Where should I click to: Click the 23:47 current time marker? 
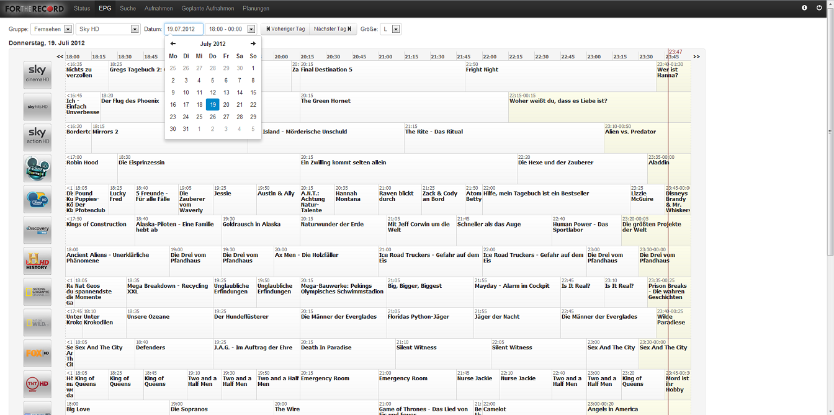tap(675, 52)
